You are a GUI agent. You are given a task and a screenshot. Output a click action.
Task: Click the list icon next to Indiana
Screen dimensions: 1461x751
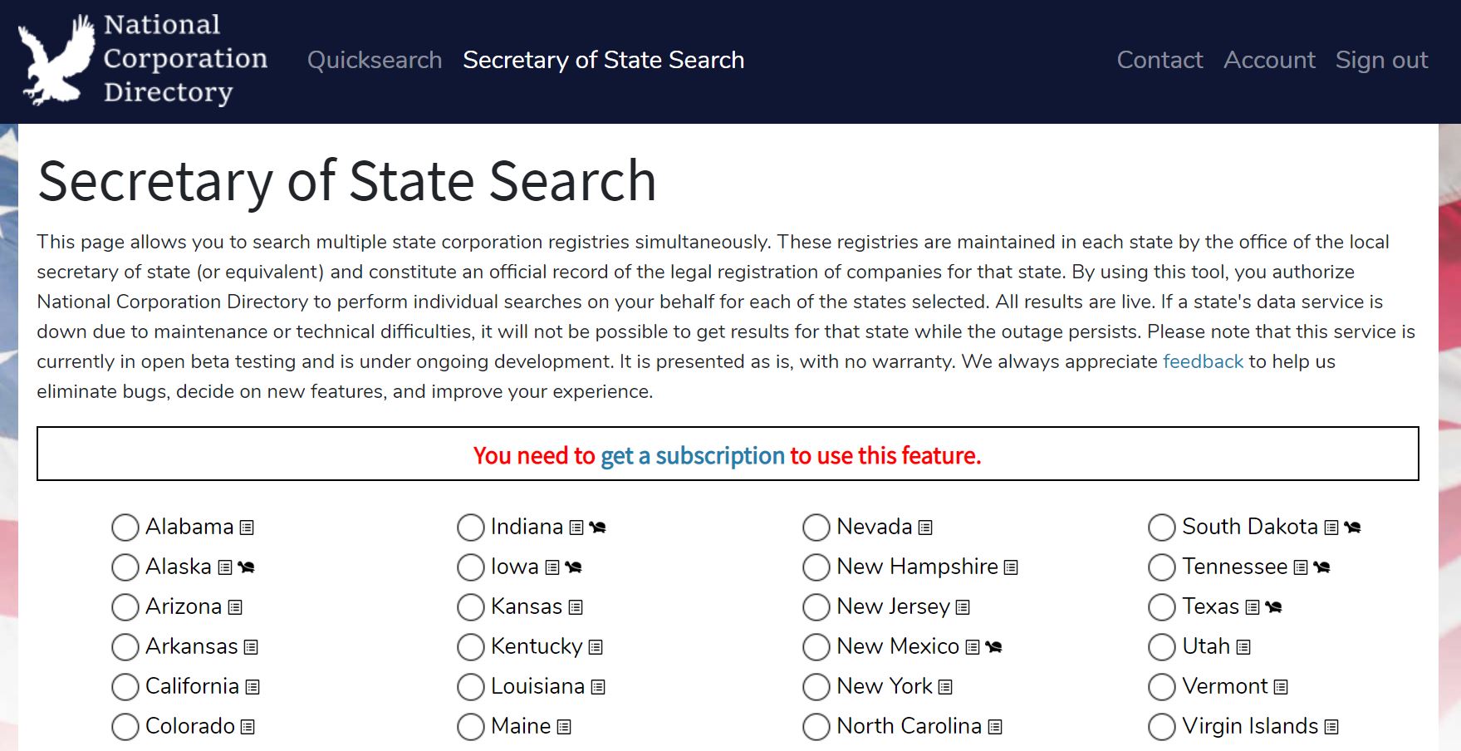coord(576,528)
